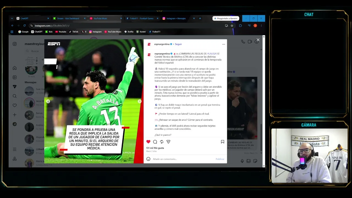Open the bookmarks bar apps grid
Image resolution: width=352 pixels, height=198 pixels.
pyautogui.click(x=12, y=32)
